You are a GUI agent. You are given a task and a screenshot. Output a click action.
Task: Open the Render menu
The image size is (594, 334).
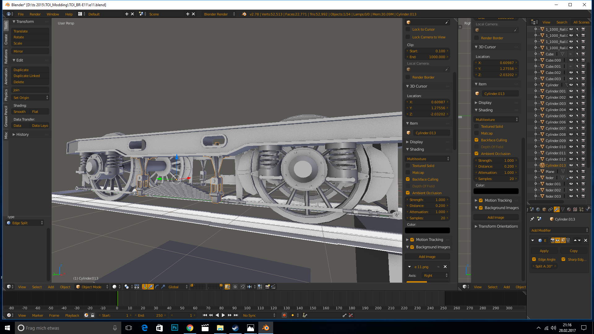[x=35, y=14]
